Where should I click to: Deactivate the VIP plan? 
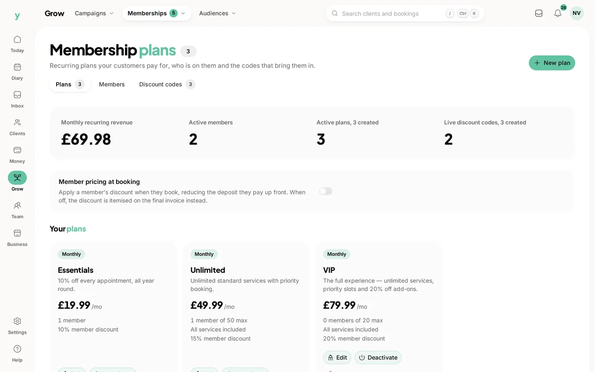378,358
